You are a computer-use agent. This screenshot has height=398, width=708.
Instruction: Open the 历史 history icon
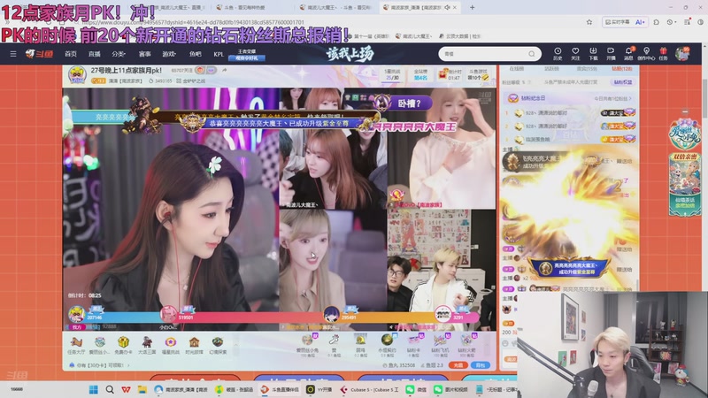[x=558, y=54]
